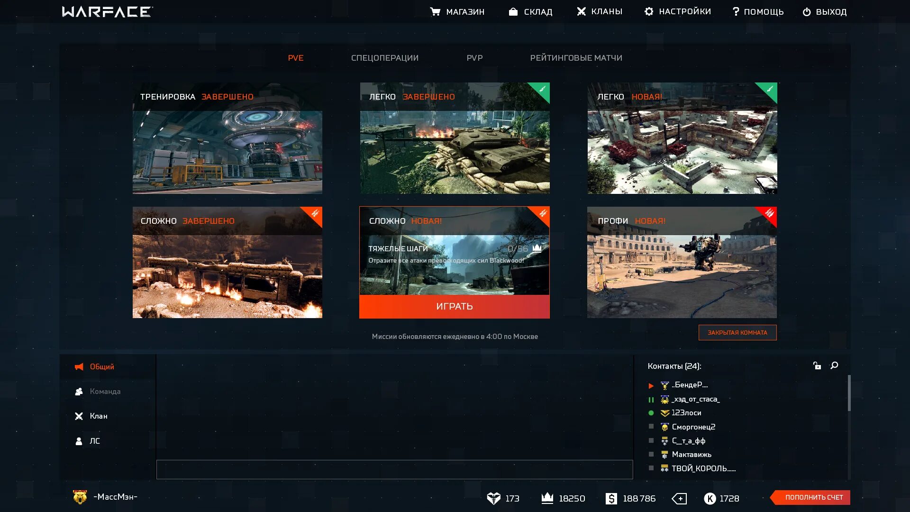Select the Легко Завершено tank mission card
910x512 pixels.
coord(455,138)
